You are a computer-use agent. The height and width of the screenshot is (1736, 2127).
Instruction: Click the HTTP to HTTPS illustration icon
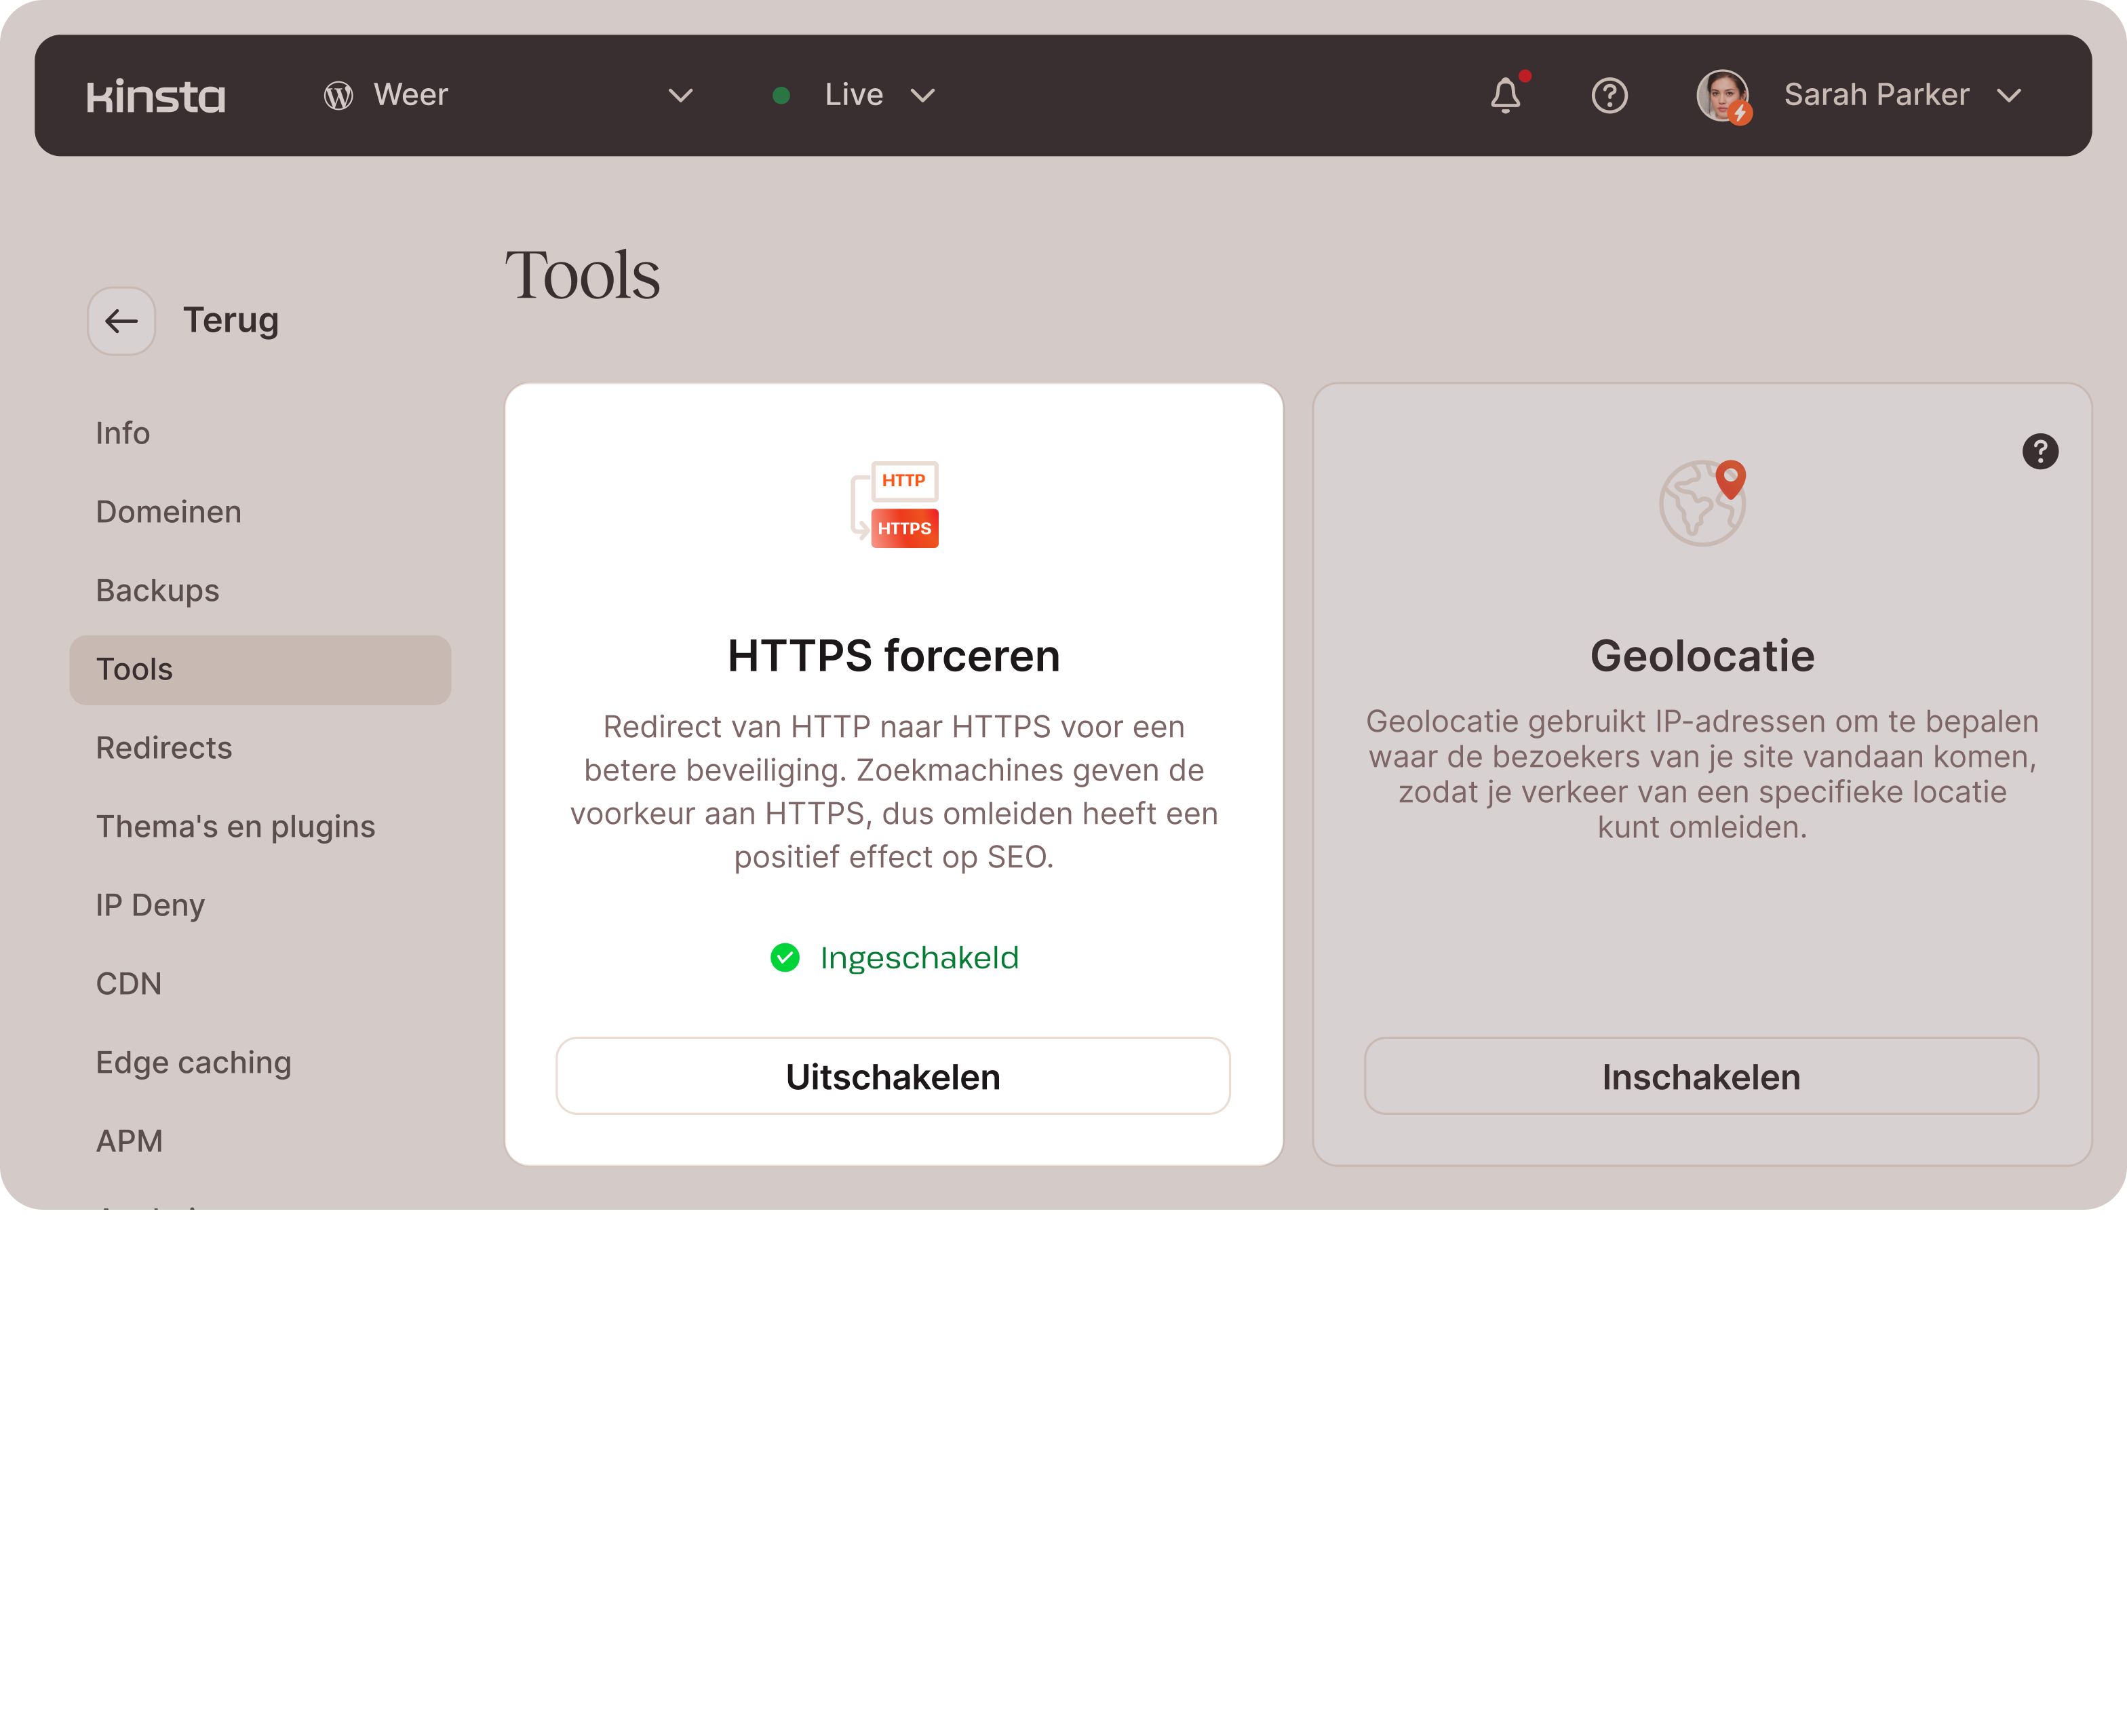click(x=895, y=504)
